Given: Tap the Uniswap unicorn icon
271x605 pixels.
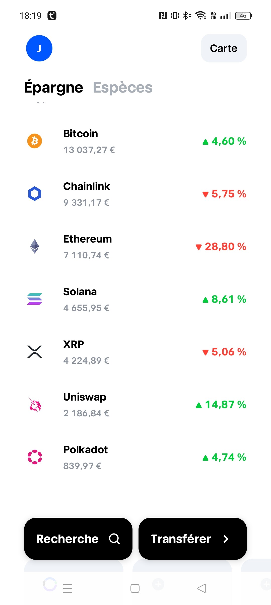Looking at the screenshot, I should tap(35, 404).
